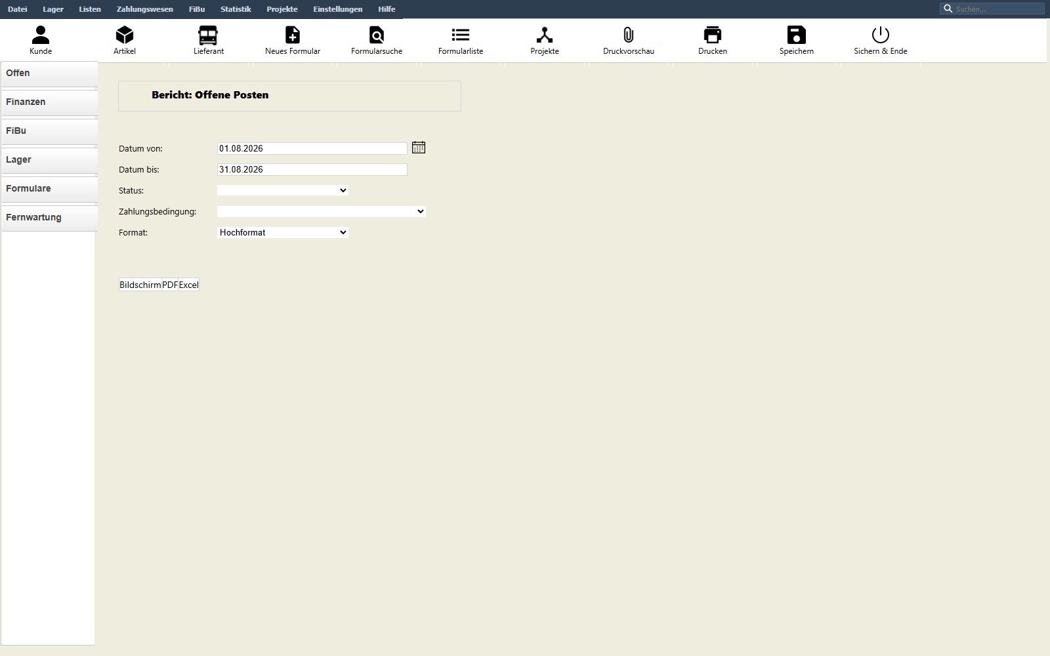This screenshot has width=1050, height=656.
Task: Open the Statistik menu
Action: 236,9
